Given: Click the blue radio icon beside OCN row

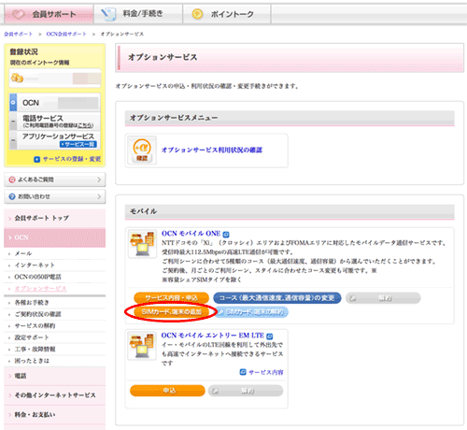Looking at the screenshot, I should [13, 103].
